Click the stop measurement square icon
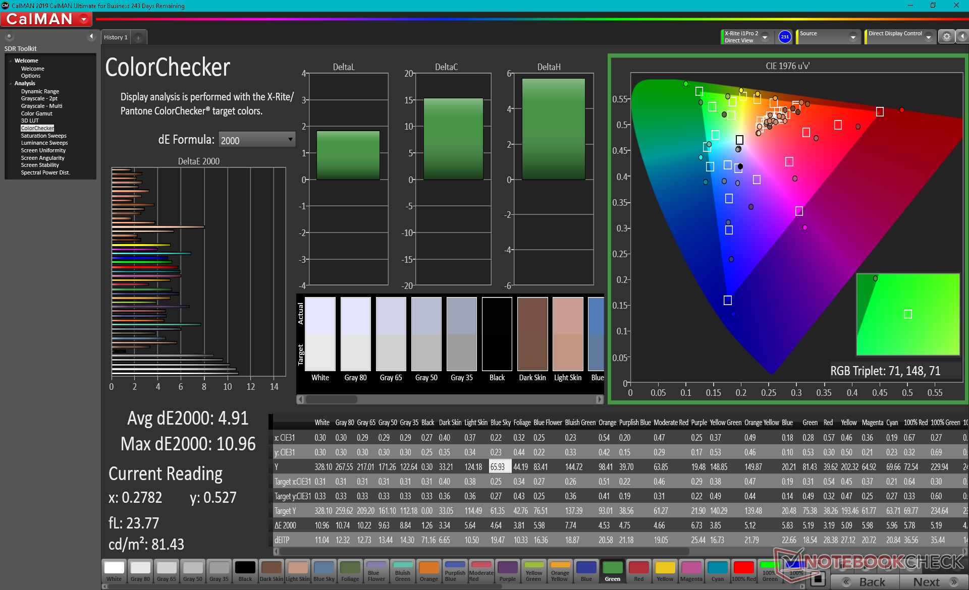 [x=818, y=579]
